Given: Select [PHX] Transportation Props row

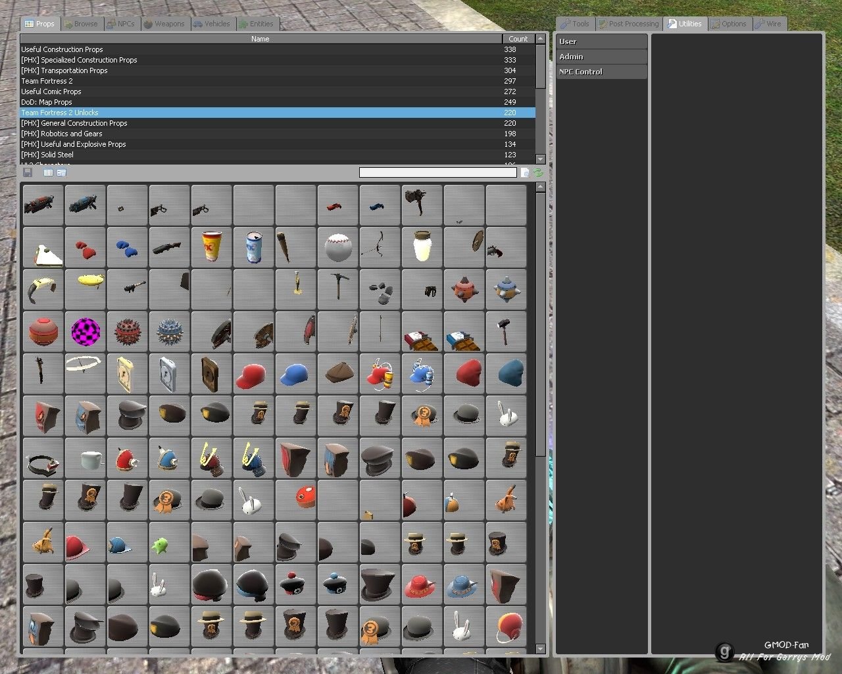Looking at the screenshot, I should click(278, 70).
